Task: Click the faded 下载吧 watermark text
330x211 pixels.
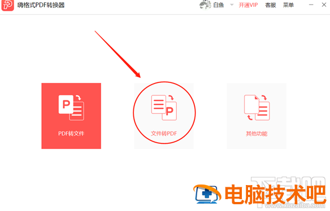Action: pos(288,183)
